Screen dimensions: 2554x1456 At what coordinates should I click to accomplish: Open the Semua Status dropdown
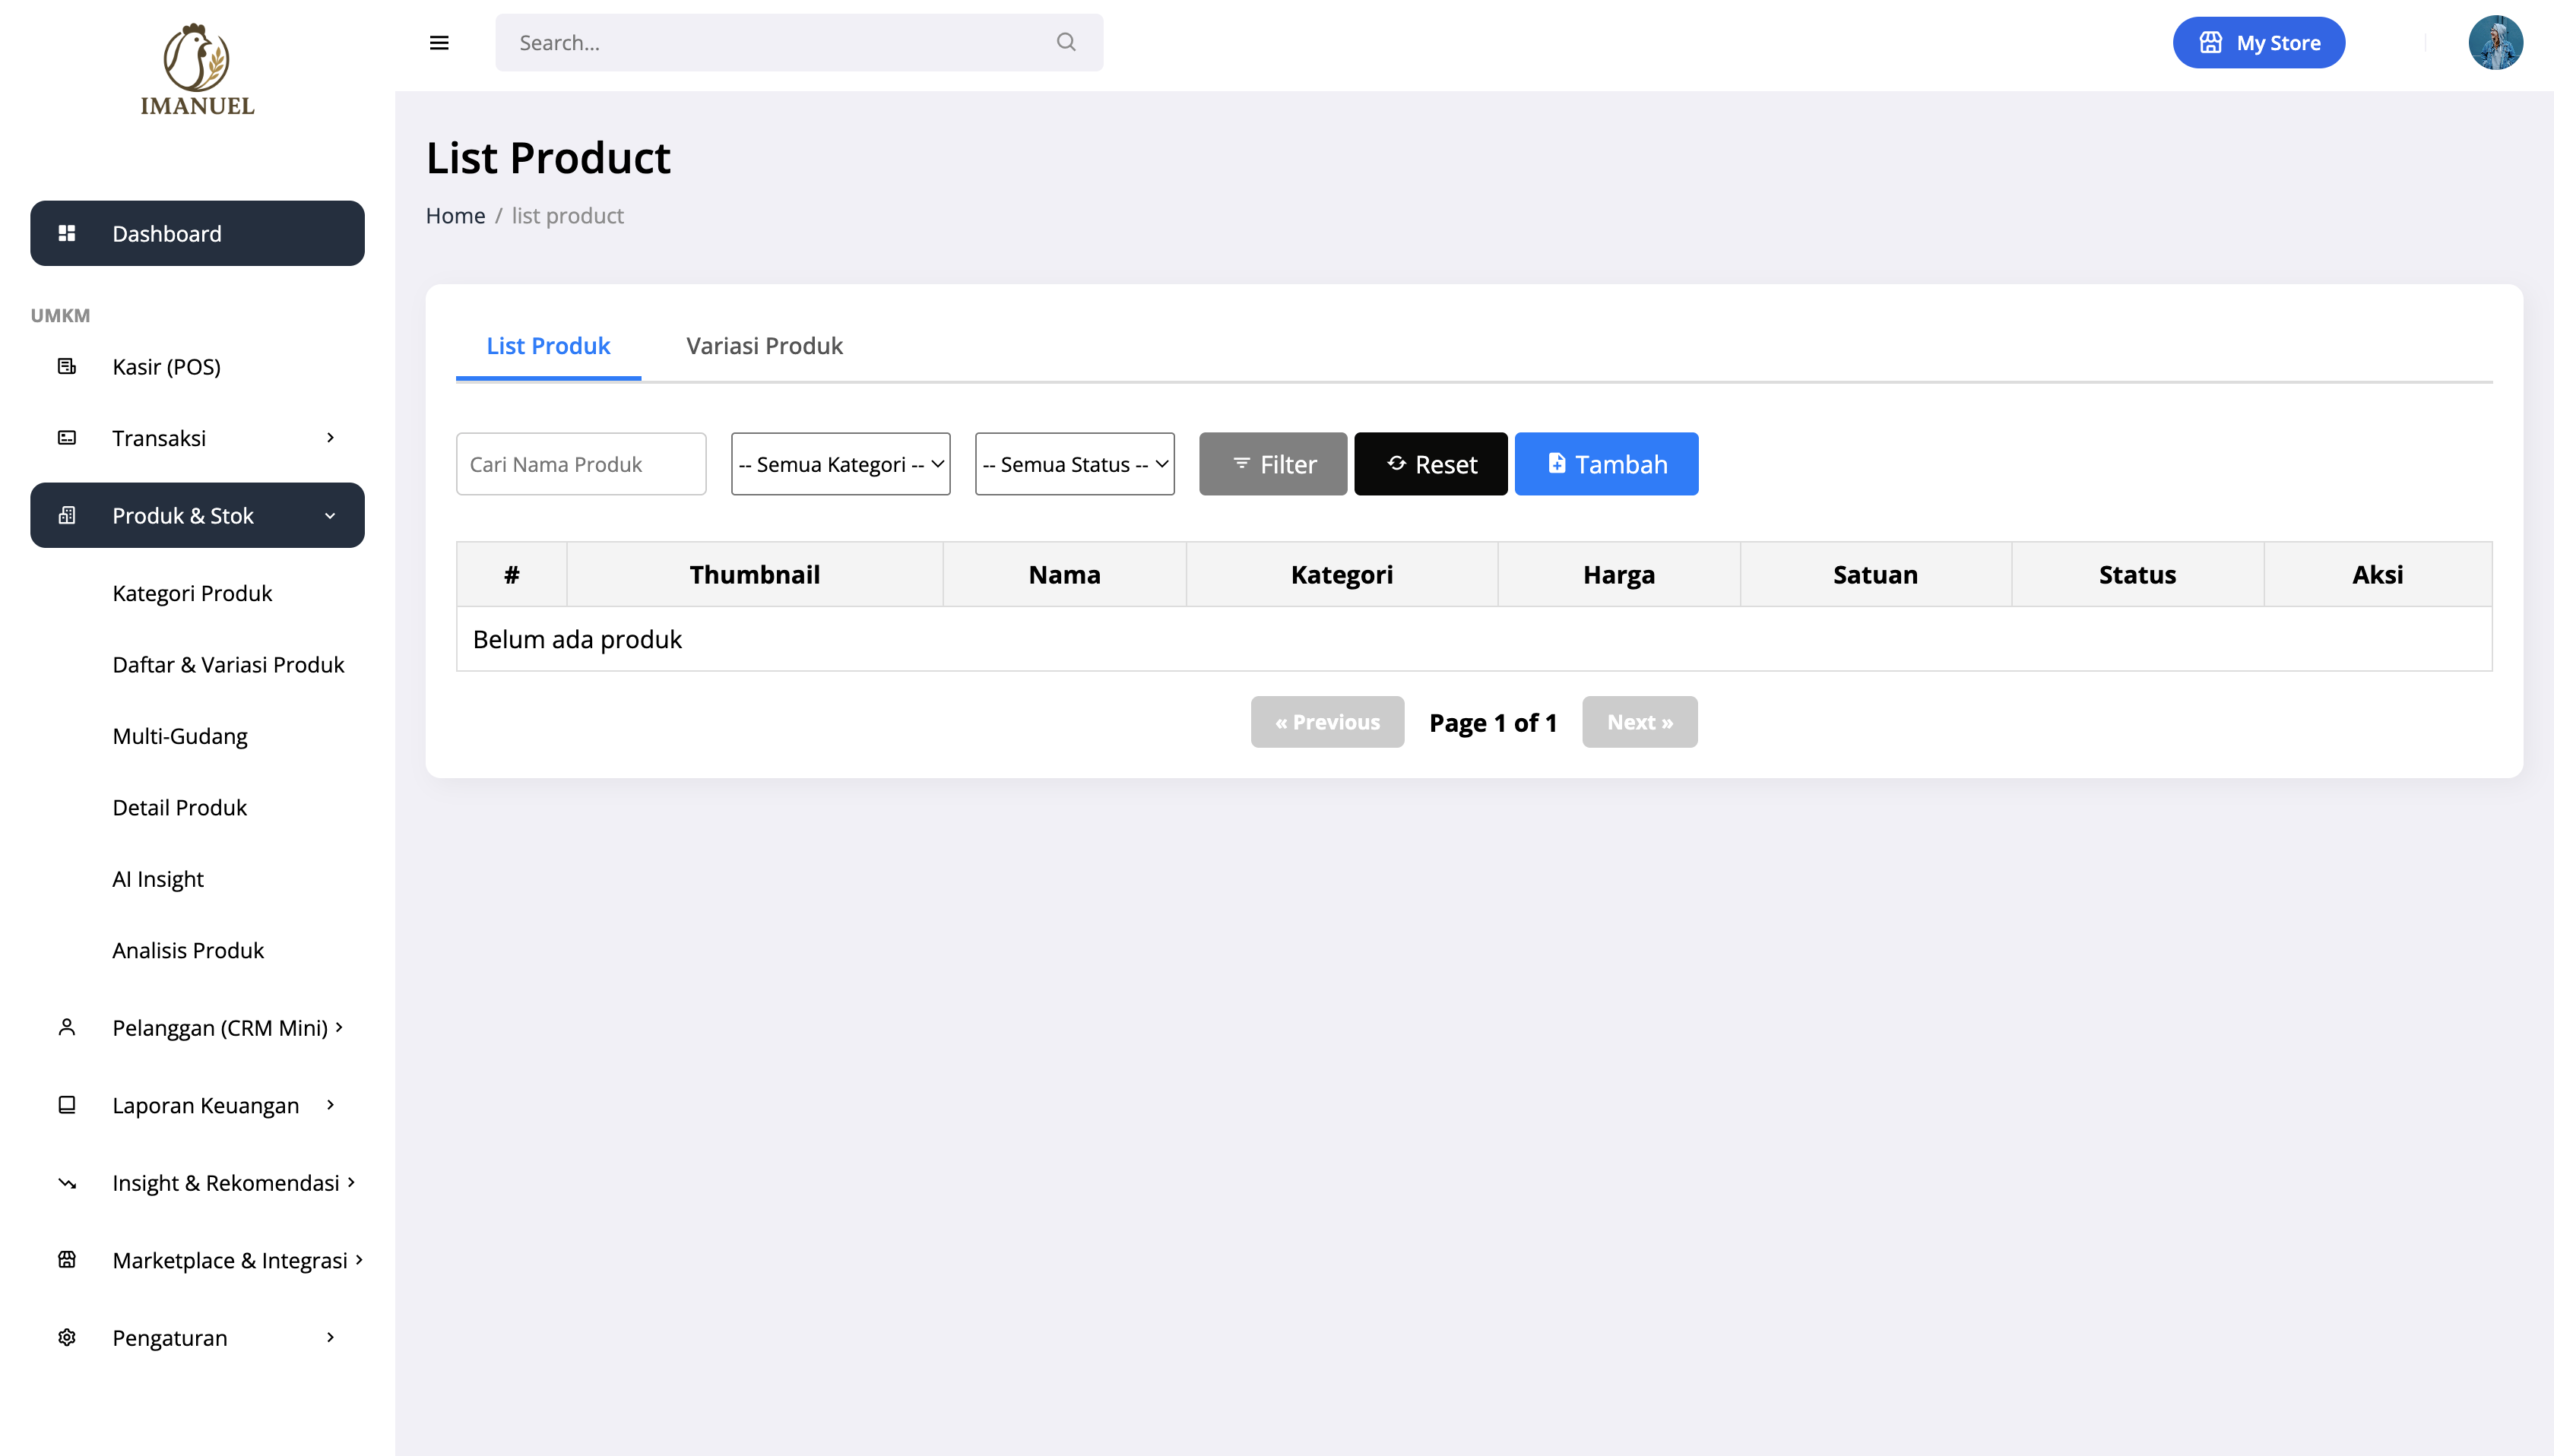[1074, 464]
